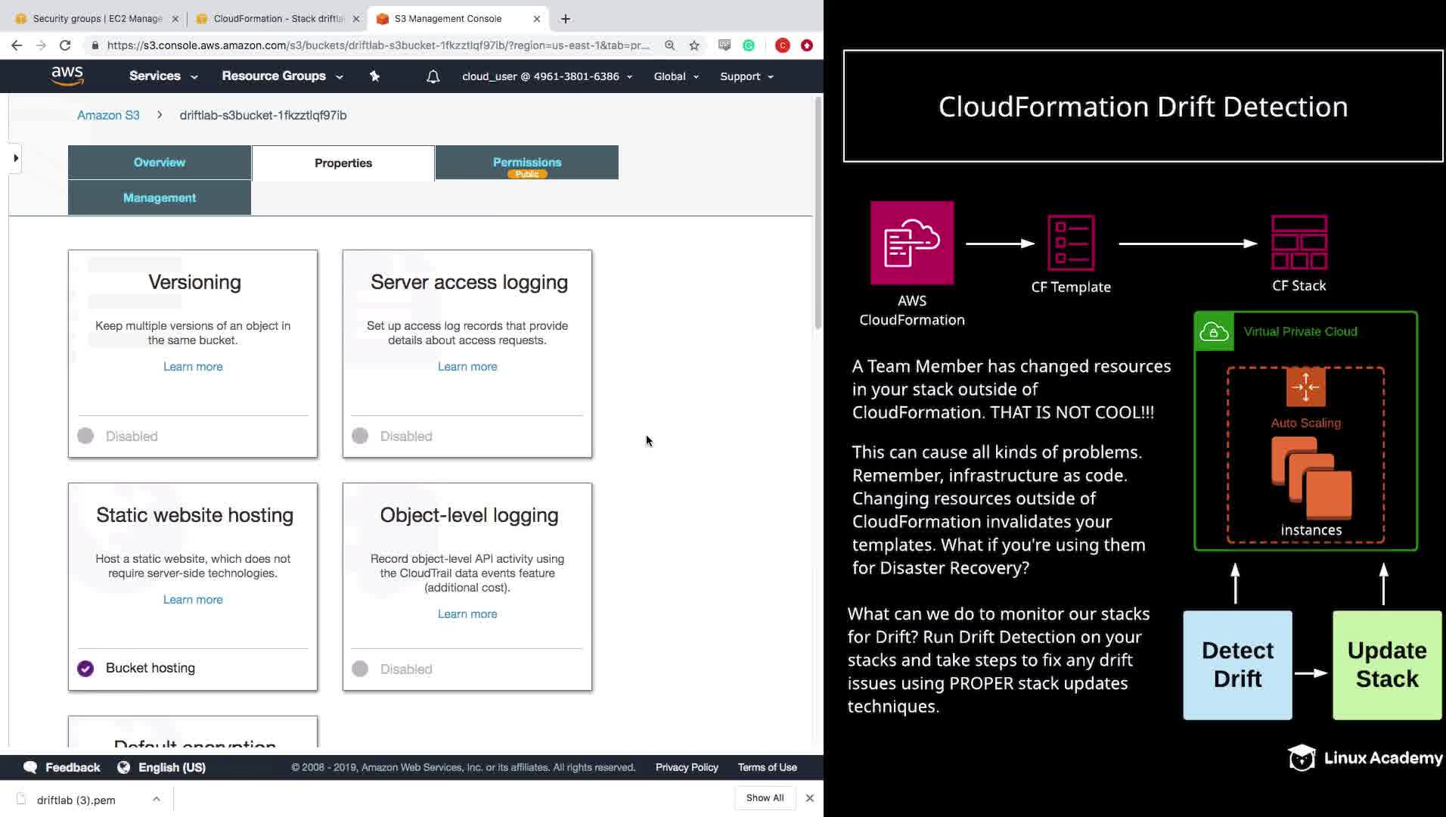Click the language globe icon

click(123, 767)
